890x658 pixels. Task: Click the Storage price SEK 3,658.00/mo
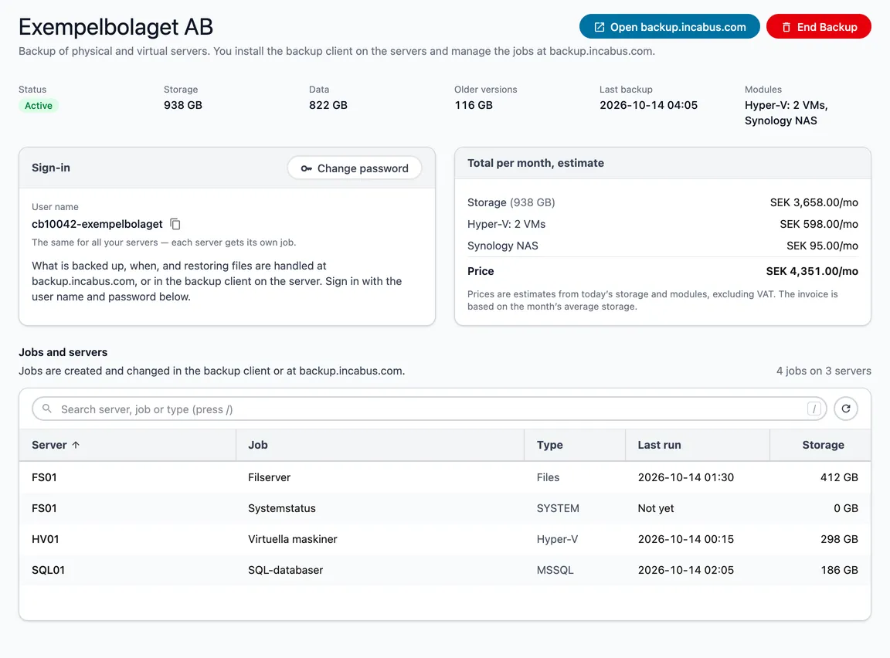814,202
